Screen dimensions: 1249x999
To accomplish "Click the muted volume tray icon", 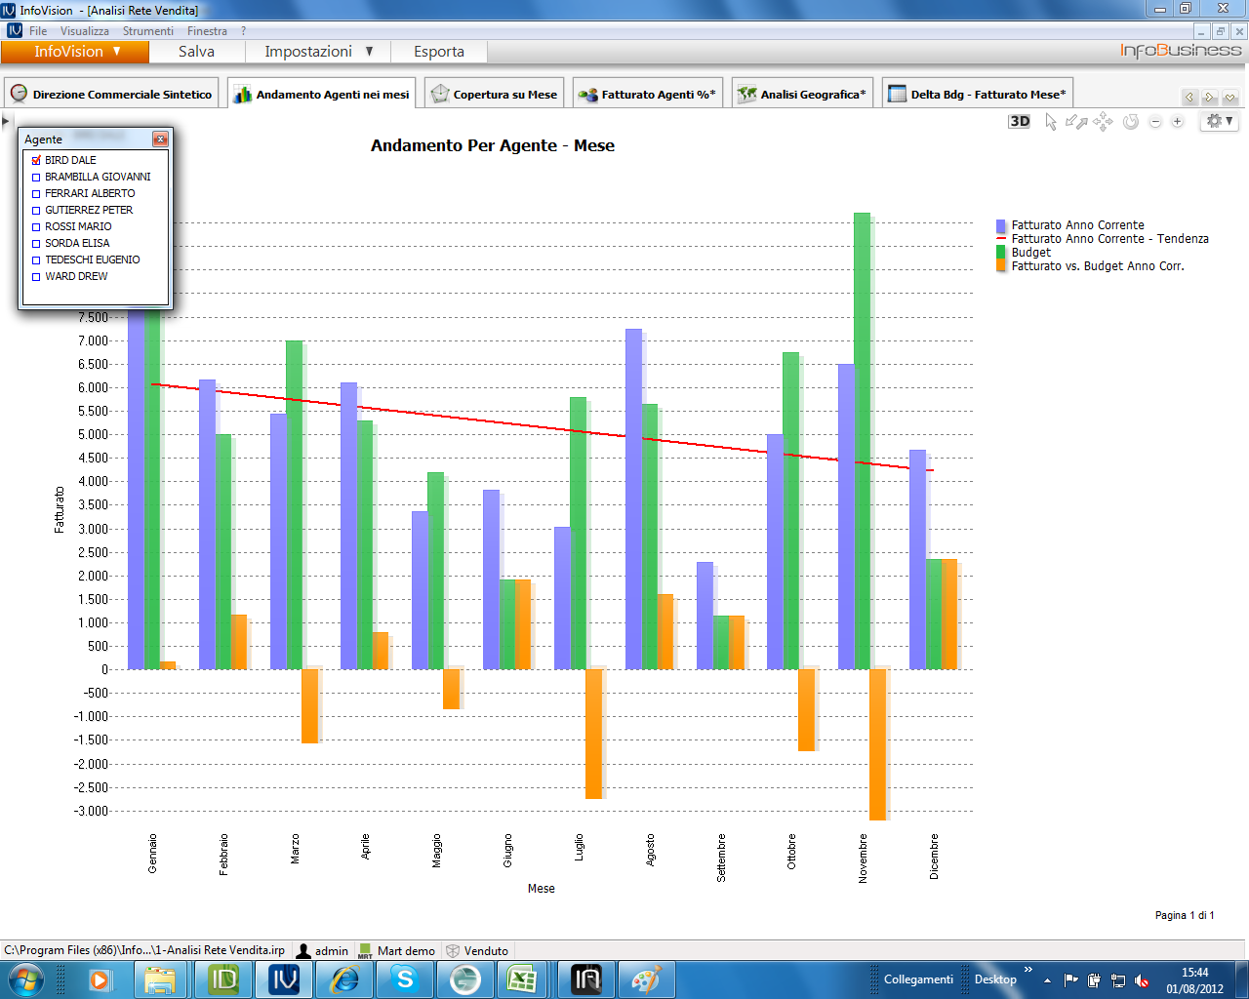I will (x=1142, y=980).
